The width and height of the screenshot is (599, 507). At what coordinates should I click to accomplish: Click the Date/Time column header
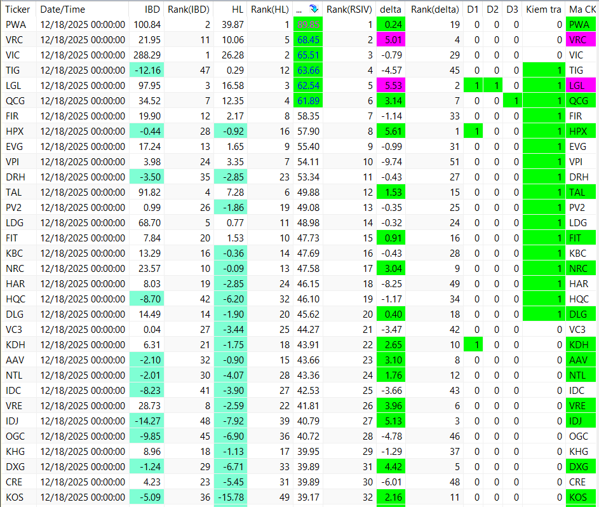63,9
